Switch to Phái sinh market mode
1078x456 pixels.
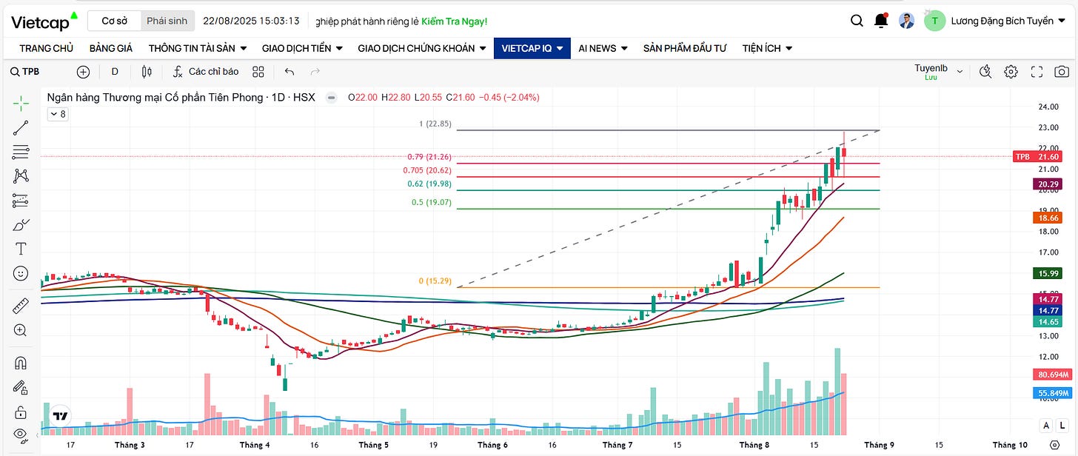click(167, 21)
